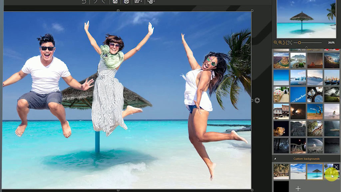Click the copyright watermark icon beside canvas
Viewport: 341px width, 192px height.
click(257, 100)
